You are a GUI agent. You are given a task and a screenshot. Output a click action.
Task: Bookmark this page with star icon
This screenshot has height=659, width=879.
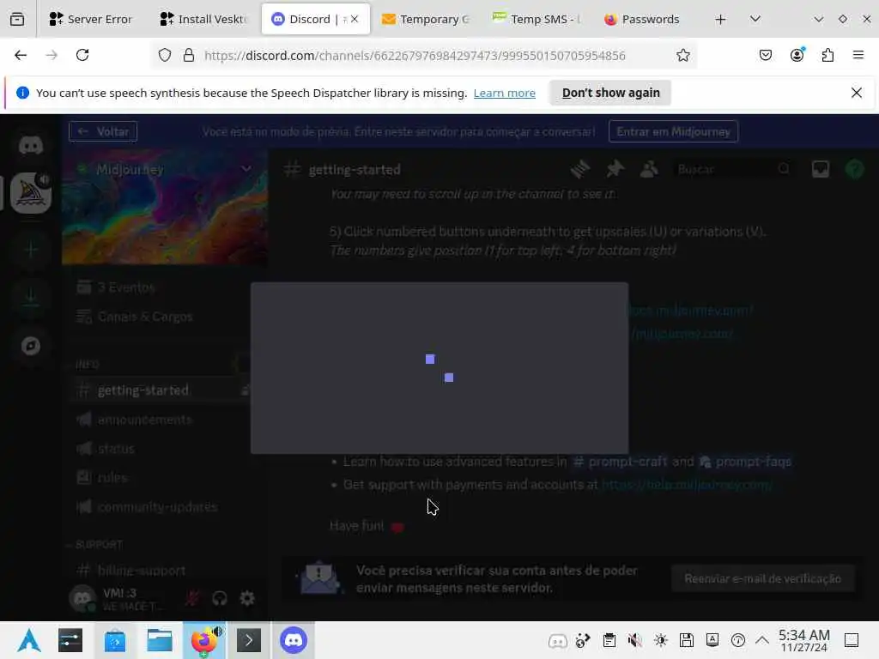[x=682, y=55]
